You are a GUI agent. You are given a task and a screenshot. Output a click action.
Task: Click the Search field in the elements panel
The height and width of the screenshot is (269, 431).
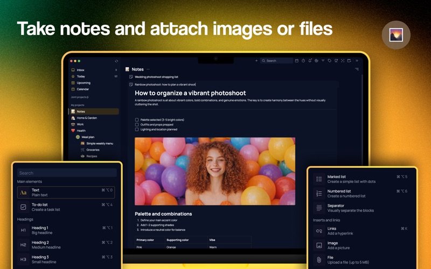point(67,173)
